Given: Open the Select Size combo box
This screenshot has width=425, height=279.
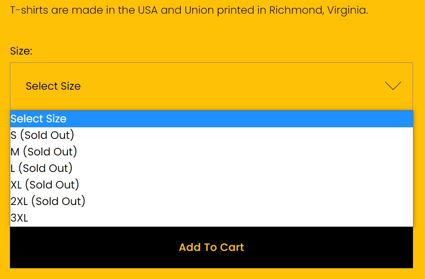Looking at the screenshot, I should tap(211, 86).
